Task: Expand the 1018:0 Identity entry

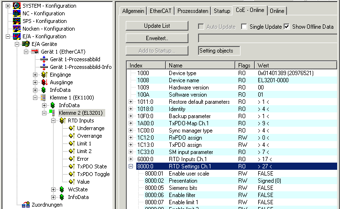Action: click(131, 109)
